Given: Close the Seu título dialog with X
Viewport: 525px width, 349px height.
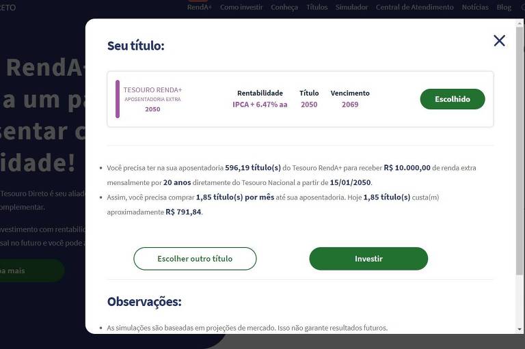Looking at the screenshot, I should pyautogui.click(x=499, y=40).
